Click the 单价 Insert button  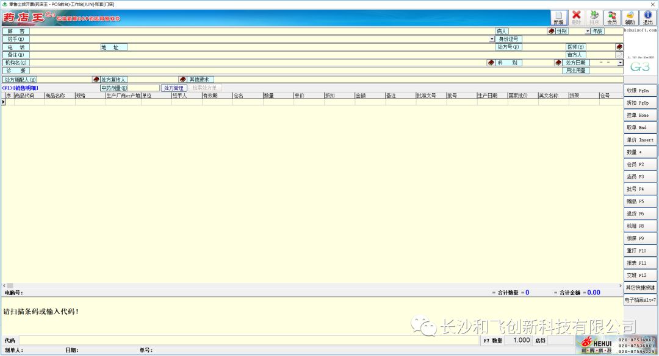(x=640, y=139)
